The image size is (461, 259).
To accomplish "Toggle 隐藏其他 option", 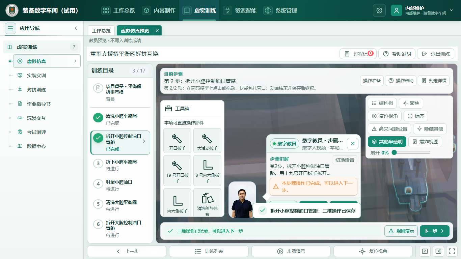I will coord(430,129).
